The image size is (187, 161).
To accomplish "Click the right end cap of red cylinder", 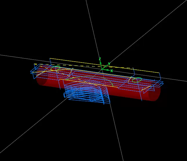I will (x=155, y=94).
